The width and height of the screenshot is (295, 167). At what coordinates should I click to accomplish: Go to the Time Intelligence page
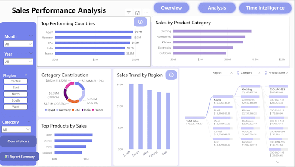tap(265, 8)
